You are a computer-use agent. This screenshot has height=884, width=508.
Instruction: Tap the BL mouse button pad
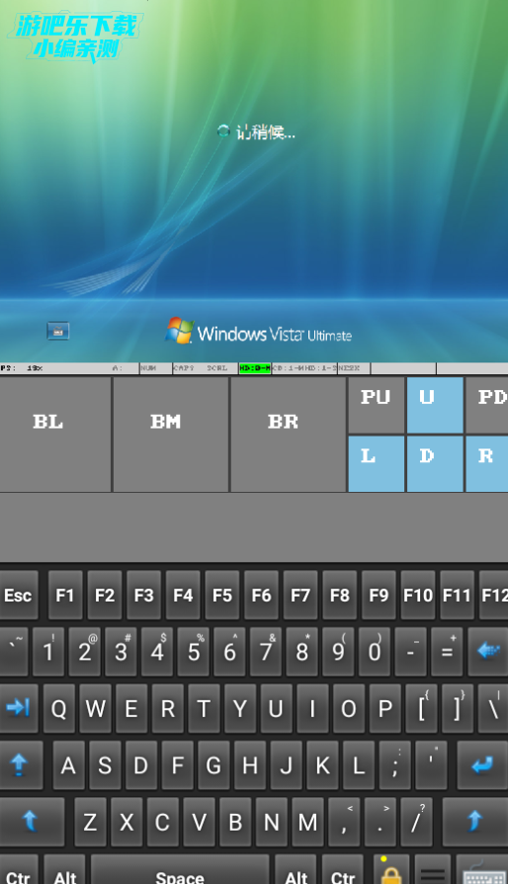pyautogui.click(x=55, y=435)
